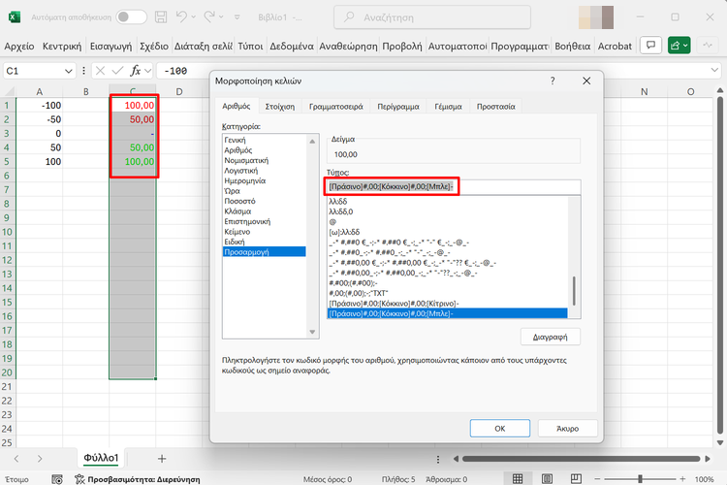
Task: Expand the formula bar chevron
Action: (x=714, y=70)
